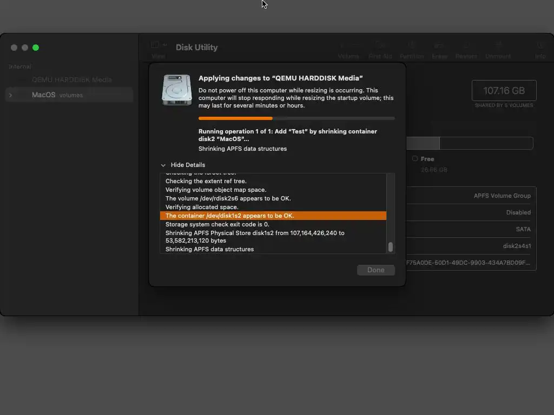Click the Erase toolbar icon
Viewport: 554px width, 415px height.
click(x=439, y=45)
